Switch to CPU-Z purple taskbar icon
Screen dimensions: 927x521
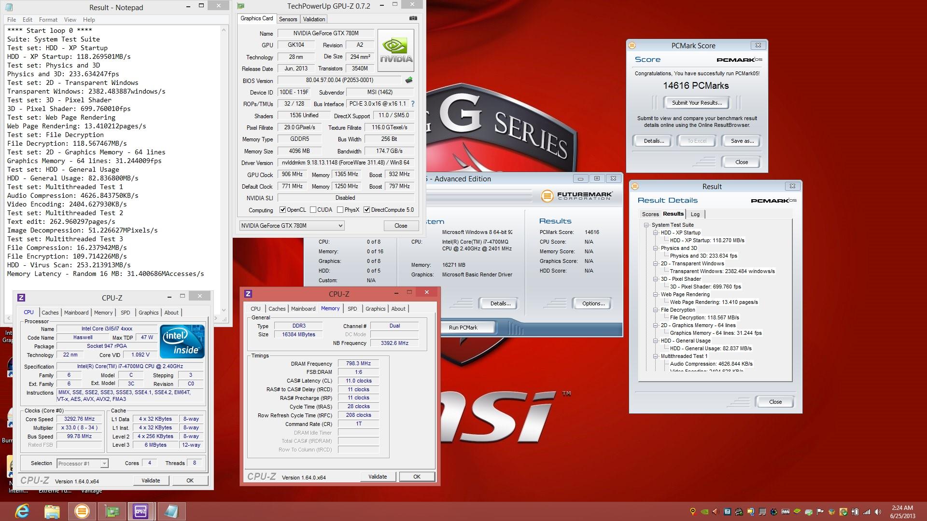coord(141,511)
